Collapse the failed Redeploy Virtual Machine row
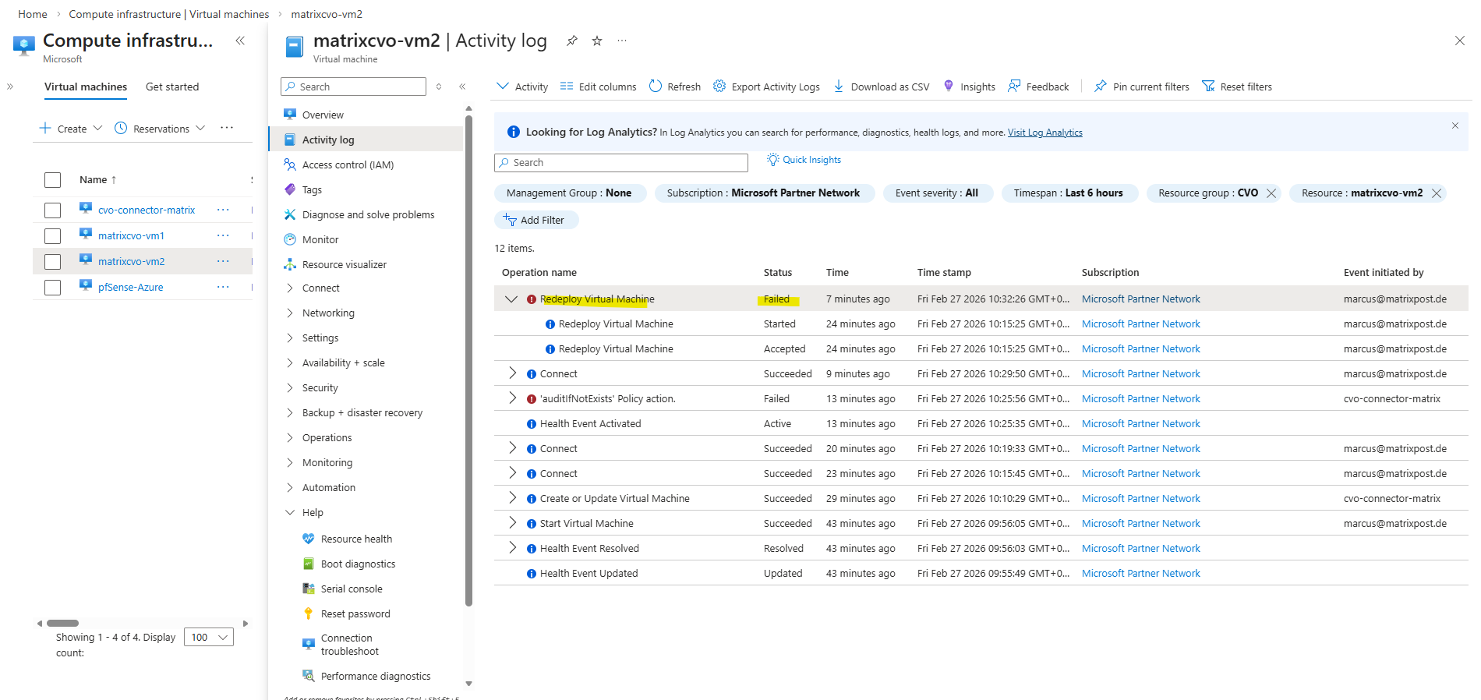Image resolution: width=1481 pixels, height=700 pixels. click(x=511, y=299)
